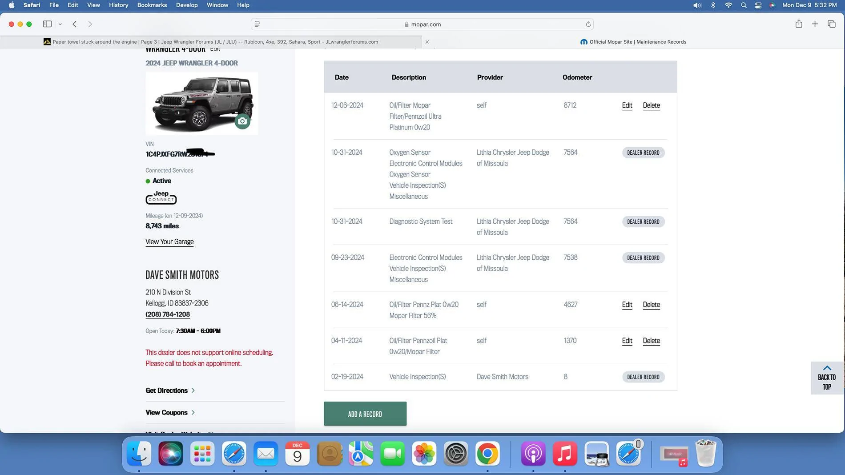Edit the 06-14-2024 maintenance record
845x475 pixels.
pyautogui.click(x=627, y=305)
